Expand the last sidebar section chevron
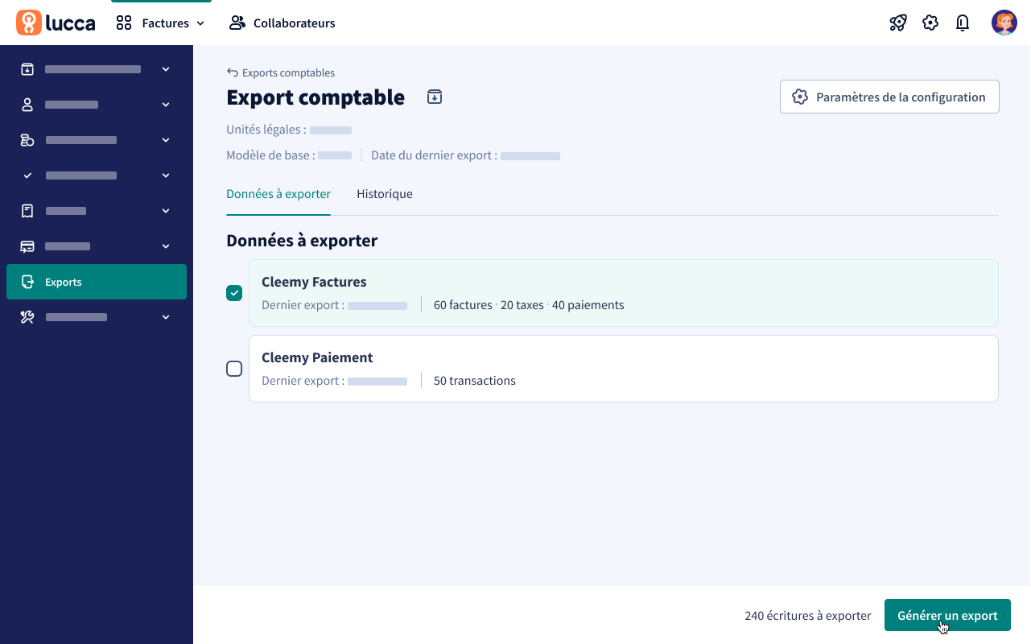1031x644 pixels. pos(166,317)
